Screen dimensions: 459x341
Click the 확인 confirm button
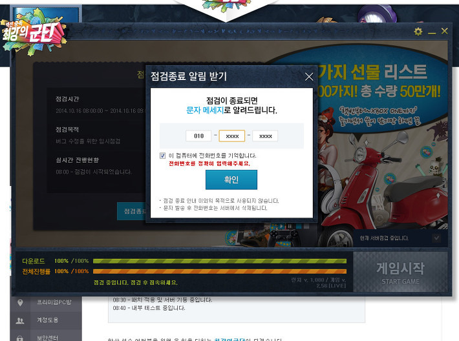tap(231, 180)
